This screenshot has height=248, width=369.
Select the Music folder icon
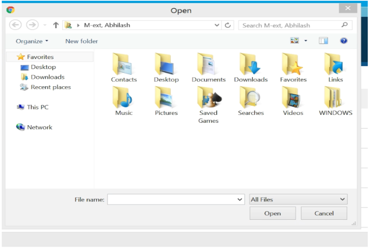pos(123,97)
